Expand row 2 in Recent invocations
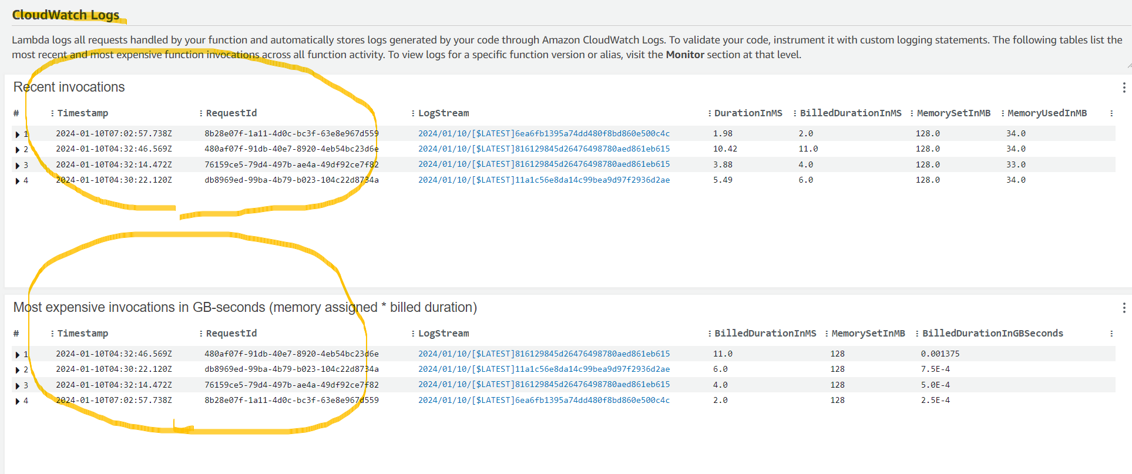The height and width of the screenshot is (474, 1132). 17,150
